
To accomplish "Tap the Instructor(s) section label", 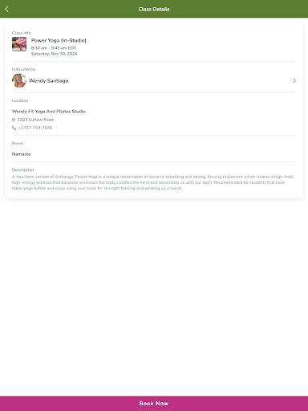I will (23, 69).
